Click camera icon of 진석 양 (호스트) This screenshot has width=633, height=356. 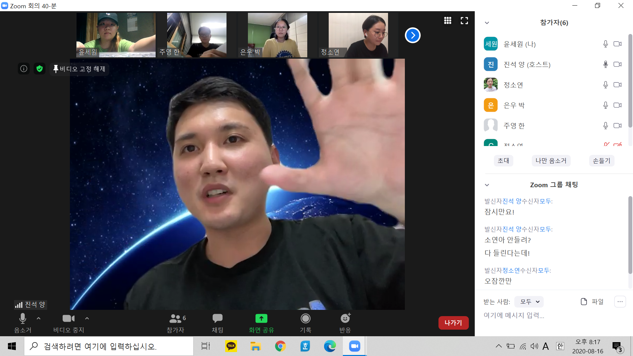[618, 64]
